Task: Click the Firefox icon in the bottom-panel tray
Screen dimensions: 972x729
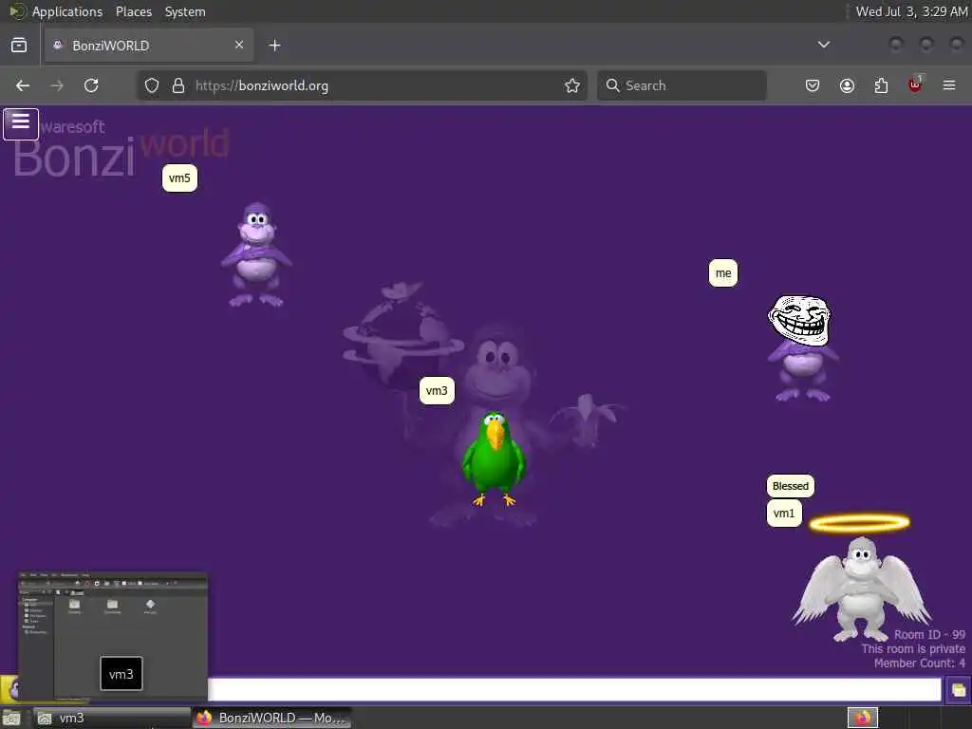Action: (x=863, y=718)
